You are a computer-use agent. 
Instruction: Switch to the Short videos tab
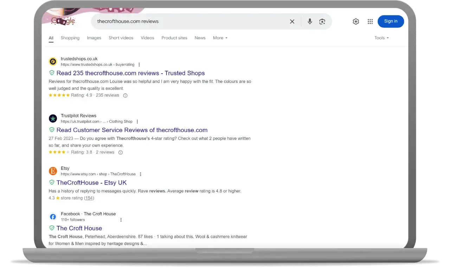121,38
